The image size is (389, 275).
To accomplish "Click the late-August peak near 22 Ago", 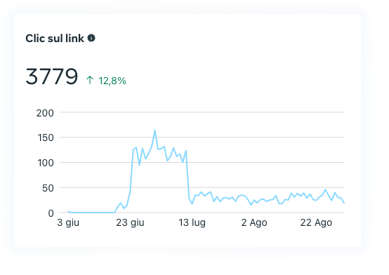I will pos(325,189).
